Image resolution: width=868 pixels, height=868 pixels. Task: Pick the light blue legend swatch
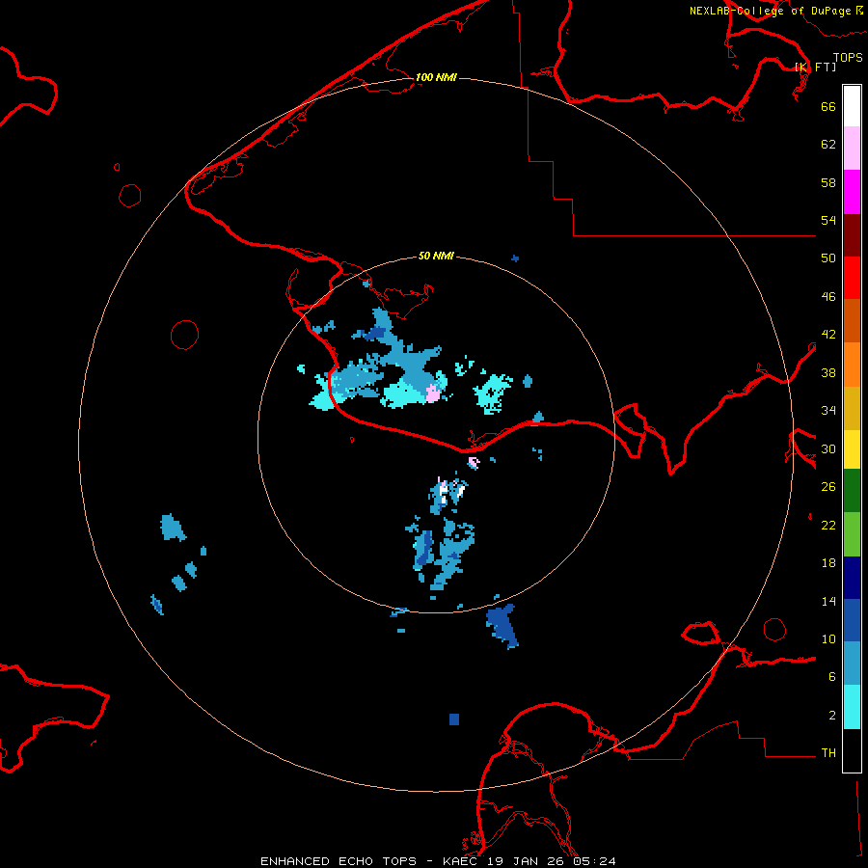coord(852,664)
